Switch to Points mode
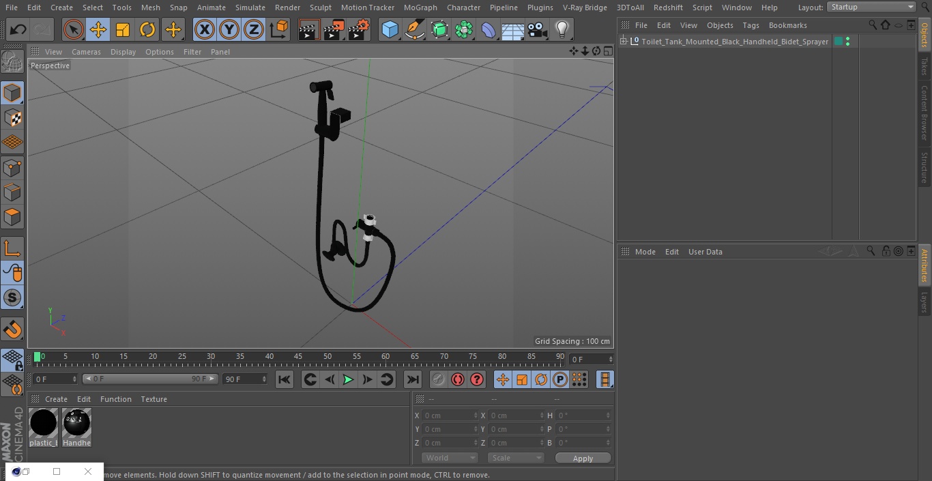 (12, 167)
